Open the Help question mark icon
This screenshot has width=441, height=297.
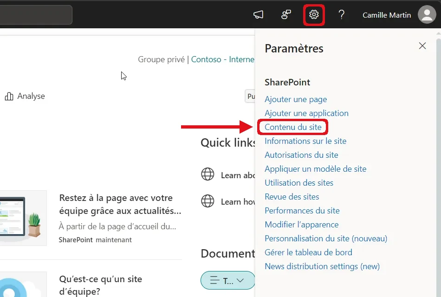342,14
